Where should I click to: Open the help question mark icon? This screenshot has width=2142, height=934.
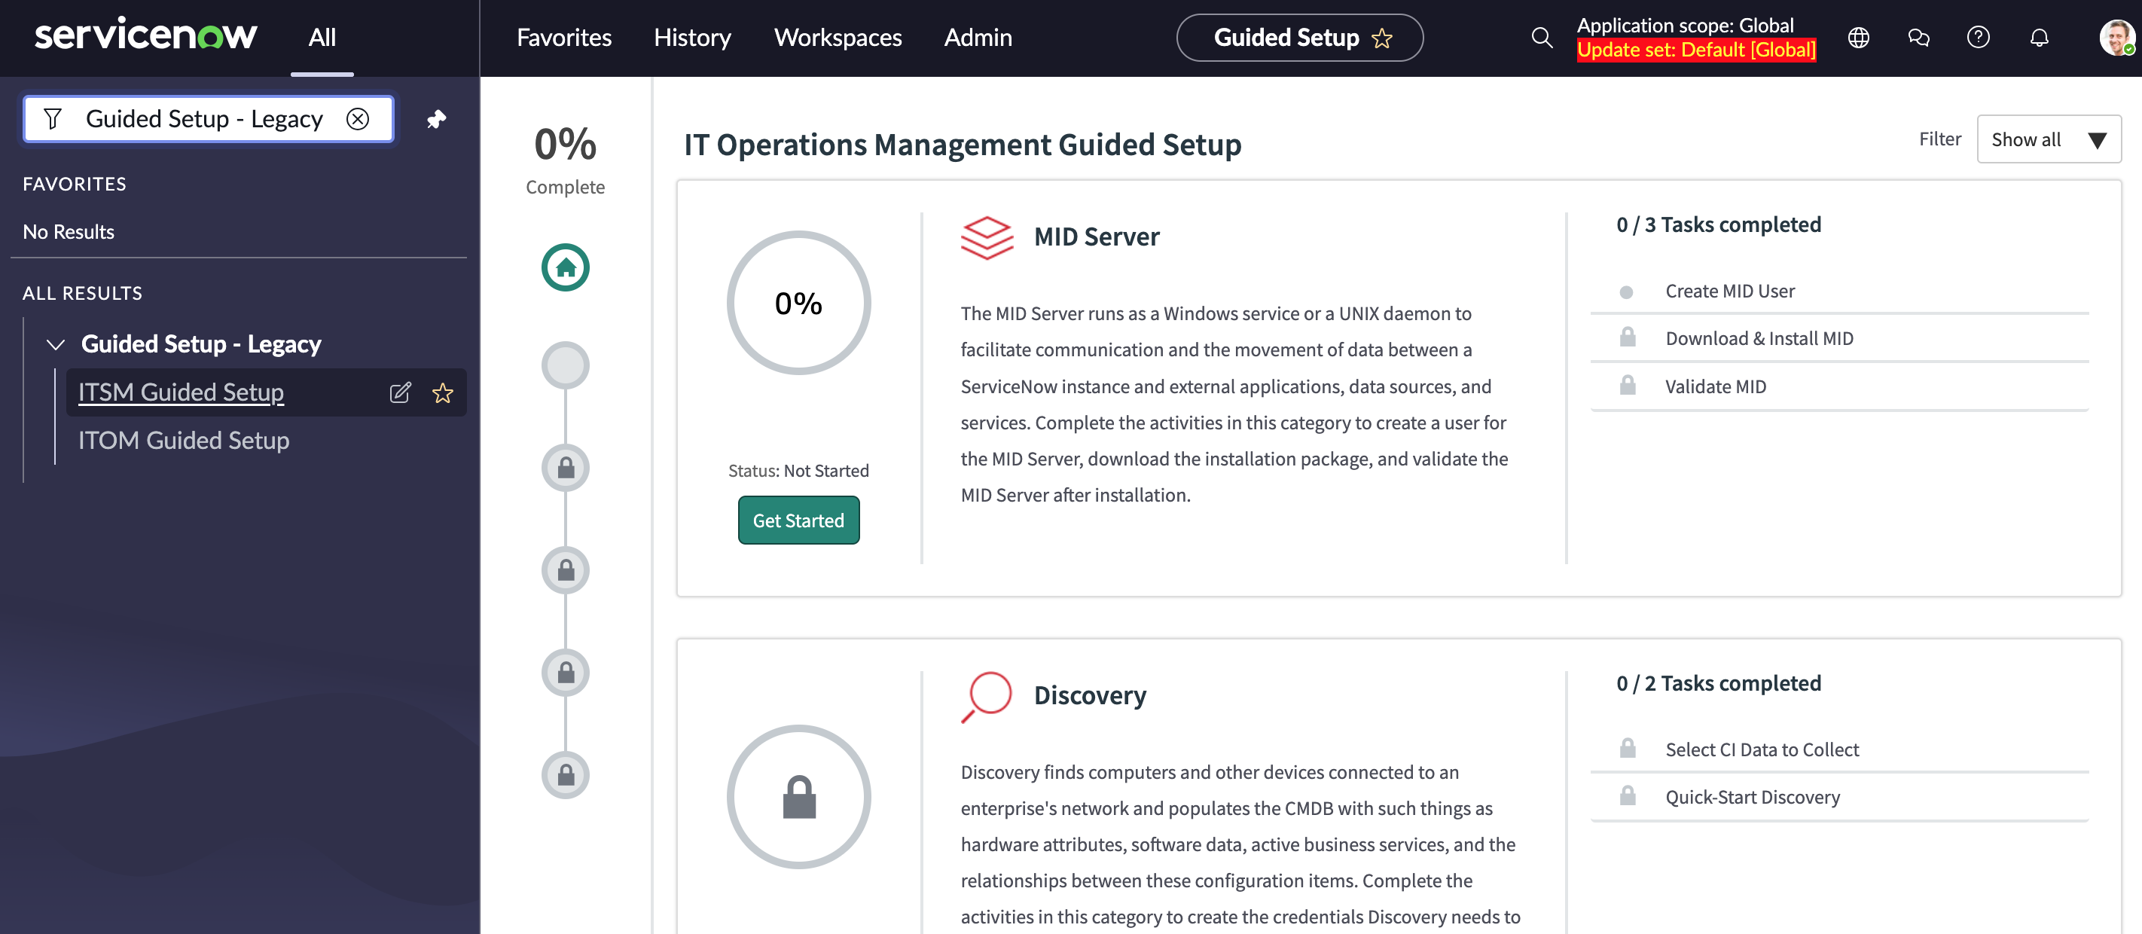point(1979,38)
